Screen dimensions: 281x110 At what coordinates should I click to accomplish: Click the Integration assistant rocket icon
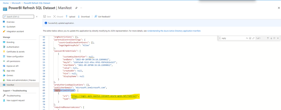[x=4, y=31]
